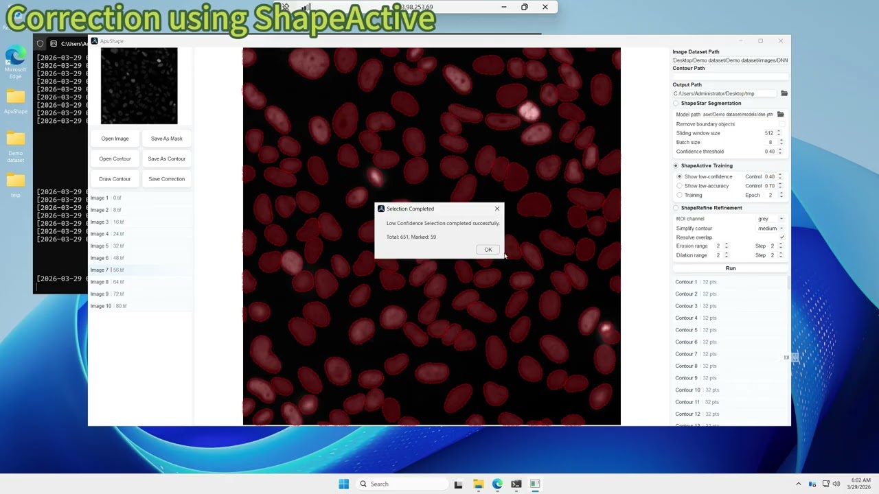Switch to terminal app in taskbar
The height and width of the screenshot is (494, 879).
pos(516,484)
